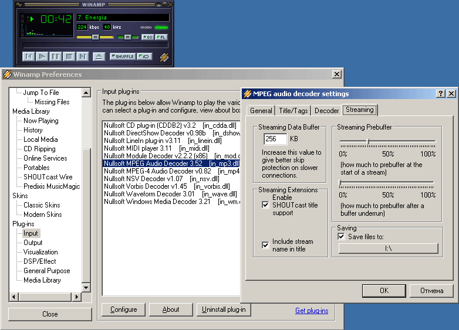Click the volume slider in Winamp player
The image size is (459, 330).
pos(95,37)
